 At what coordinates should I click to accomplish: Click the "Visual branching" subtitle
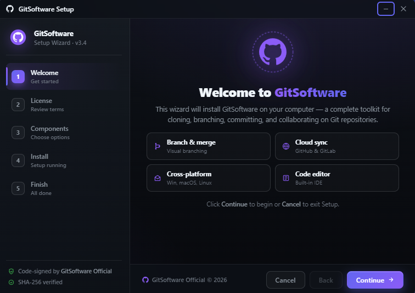pos(187,151)
